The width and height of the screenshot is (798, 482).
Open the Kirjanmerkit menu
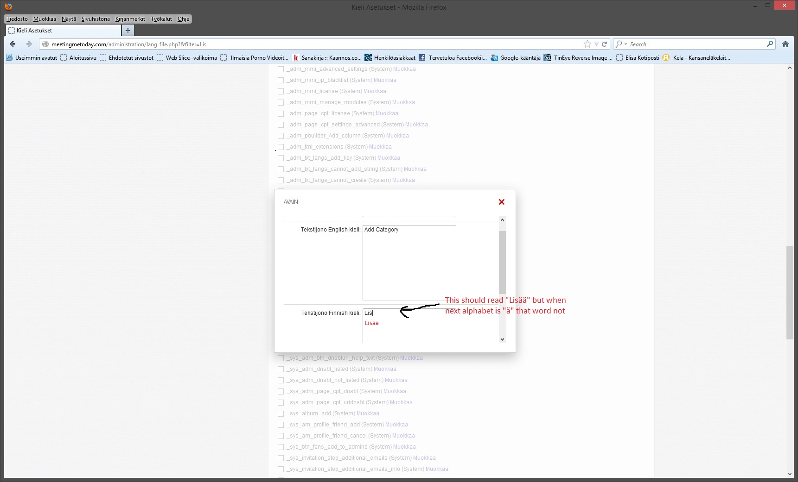130,19
